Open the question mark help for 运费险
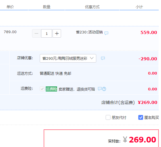The width and height of the screenshot is (161, 147). 104,89
